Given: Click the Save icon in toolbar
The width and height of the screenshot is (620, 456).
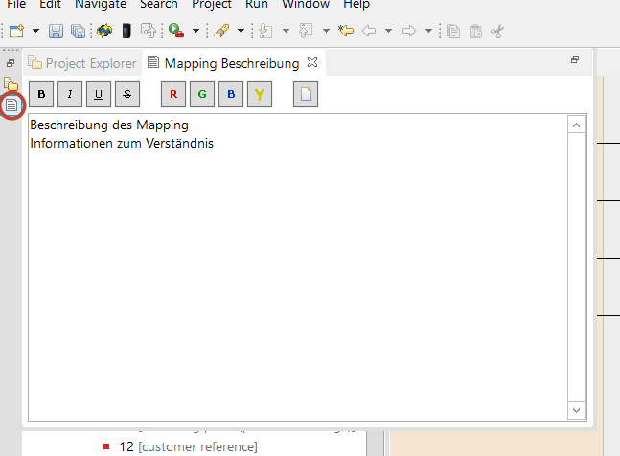Looking at the screenshot, I should 56,32.
